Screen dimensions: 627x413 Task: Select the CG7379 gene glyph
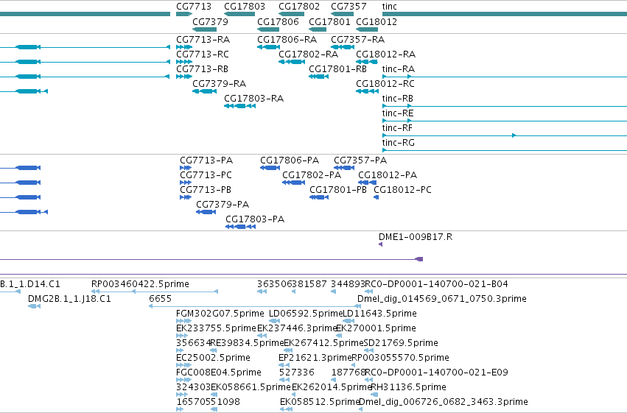(x=204, y=29)
